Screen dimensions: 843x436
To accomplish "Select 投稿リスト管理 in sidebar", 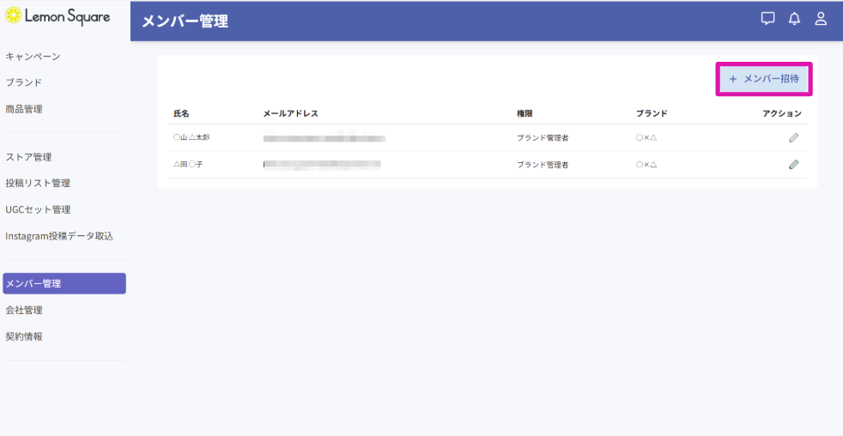I will coord(38,183).
